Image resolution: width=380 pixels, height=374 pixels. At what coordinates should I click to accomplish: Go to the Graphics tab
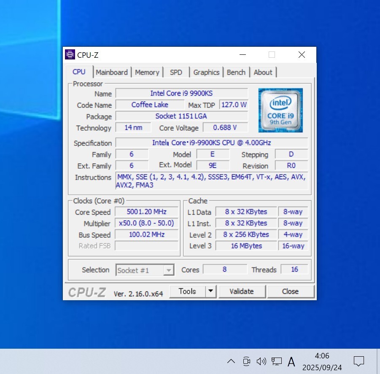click(x=206, y=72)
